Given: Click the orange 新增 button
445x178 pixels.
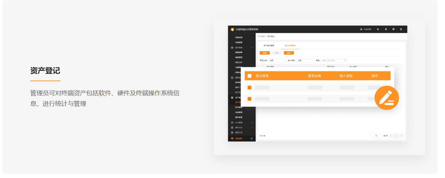Looking at the screenshot, I should [264, 53].
